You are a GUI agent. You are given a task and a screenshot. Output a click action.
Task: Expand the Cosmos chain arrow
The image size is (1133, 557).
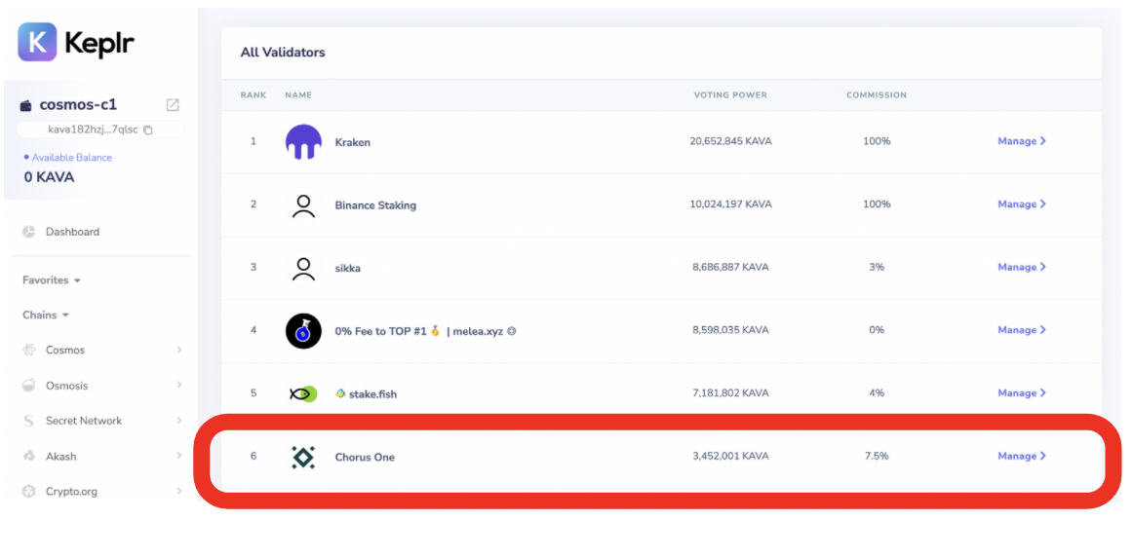tap(179, 350)
